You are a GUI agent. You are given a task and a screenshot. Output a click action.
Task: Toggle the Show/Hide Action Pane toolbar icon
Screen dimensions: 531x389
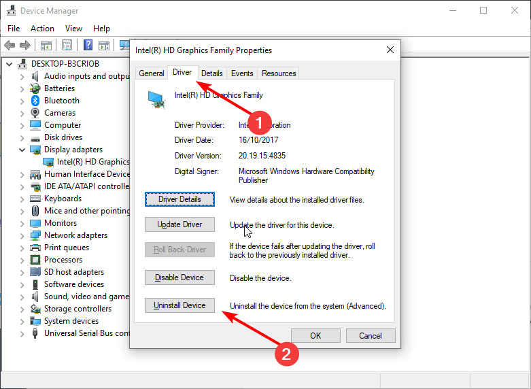click(104, 45)
